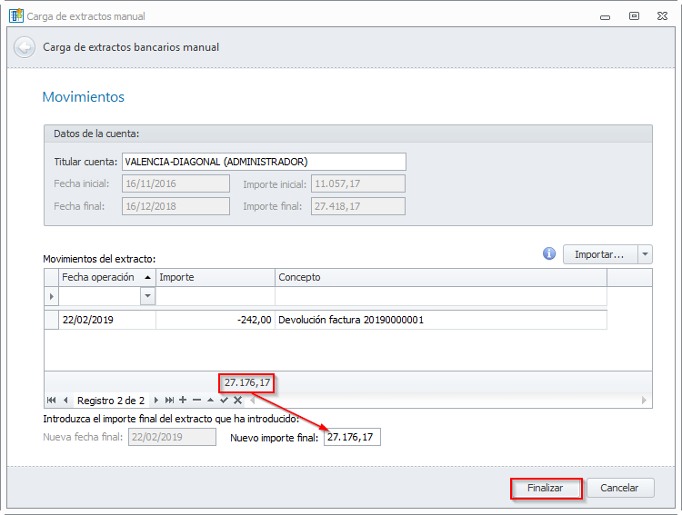Screen dimensions: 682x515
Task: Click the Titular cuenta field
Action: (264, 162)
